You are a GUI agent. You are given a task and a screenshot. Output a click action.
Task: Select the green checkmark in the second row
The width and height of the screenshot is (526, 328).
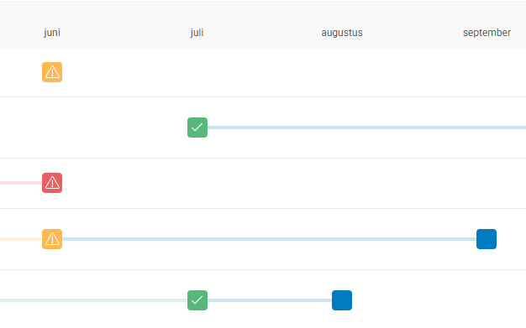click(197, 128)
